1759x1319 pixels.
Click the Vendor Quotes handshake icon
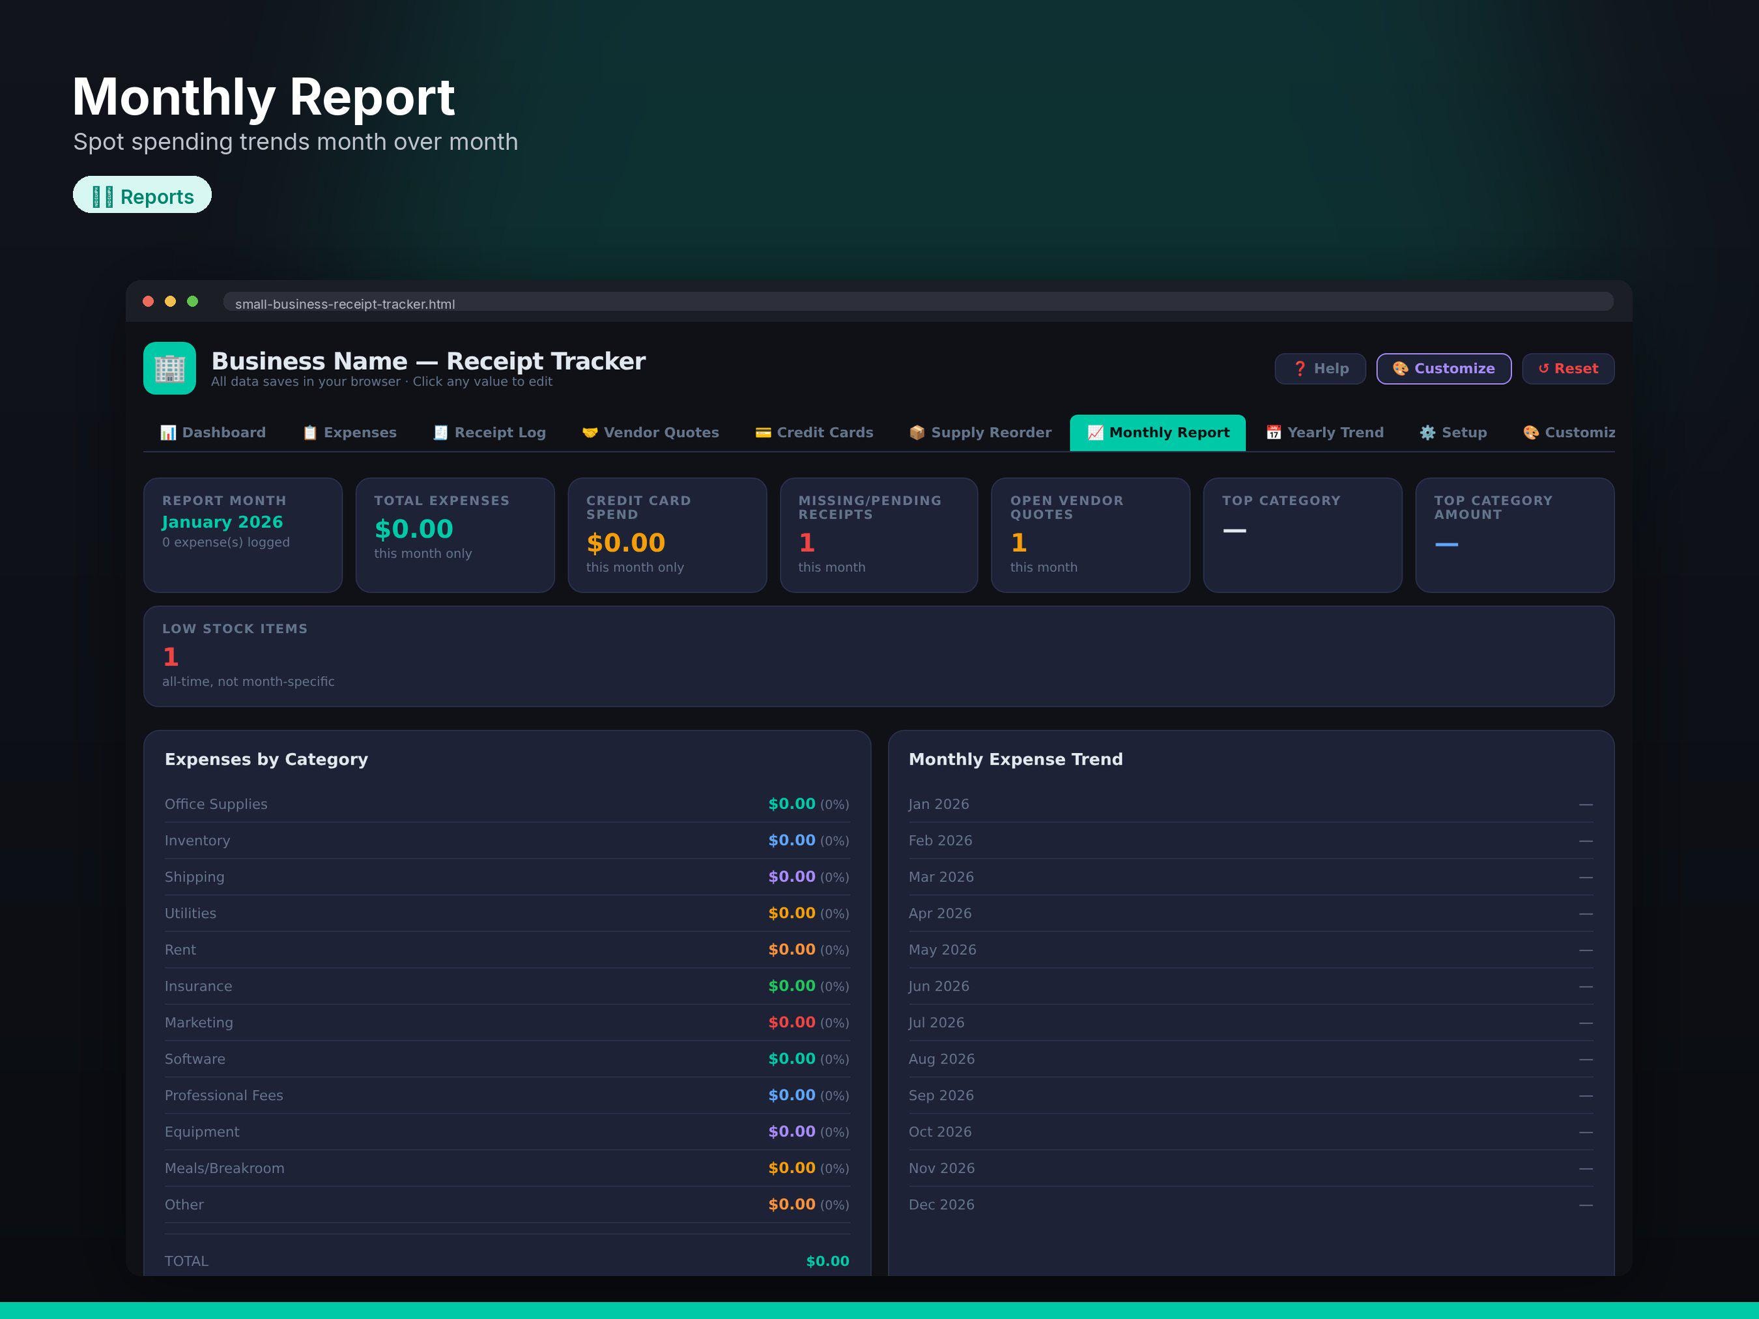589,433
